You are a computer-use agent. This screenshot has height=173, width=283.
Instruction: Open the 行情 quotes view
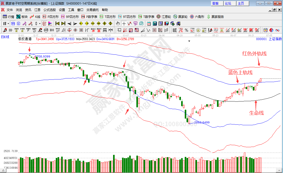pyautogui.click(x=10, y=17)
